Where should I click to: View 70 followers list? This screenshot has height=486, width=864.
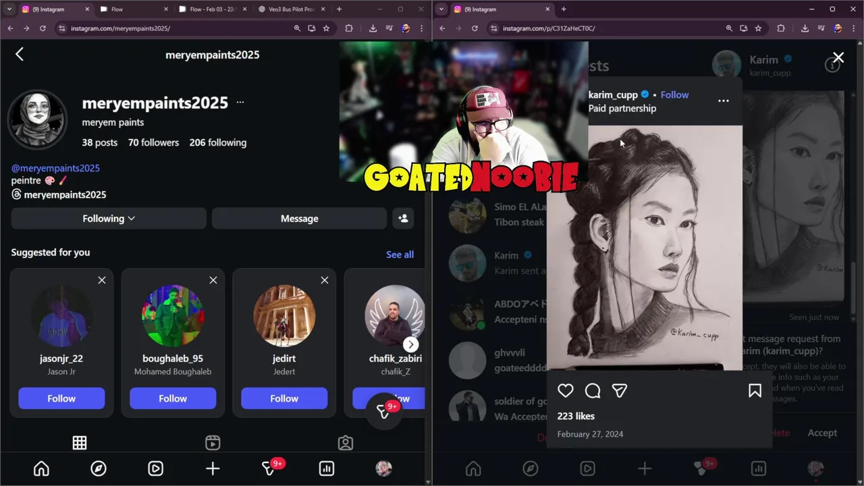point(153,142)
